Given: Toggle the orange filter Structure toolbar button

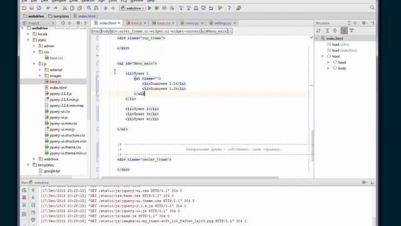Looking at the screenshot, I should coord(352,31).
